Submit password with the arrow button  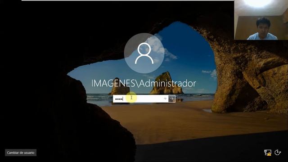[172, 99]
